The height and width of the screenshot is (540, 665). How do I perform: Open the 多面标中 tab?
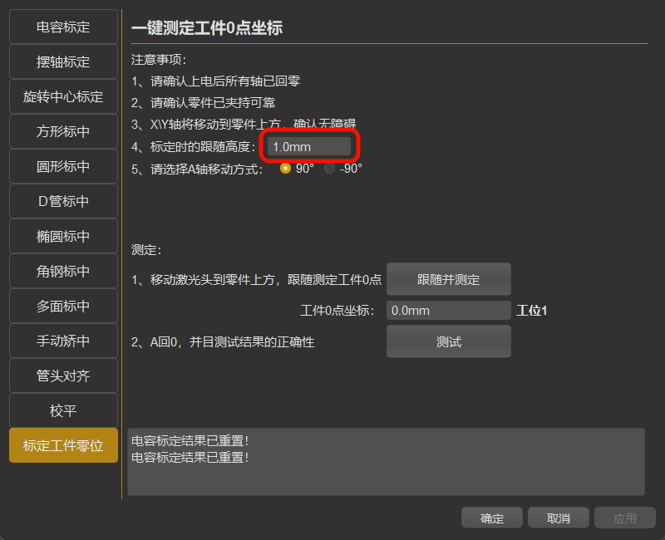pyautogui.click(x=63, y=306)
